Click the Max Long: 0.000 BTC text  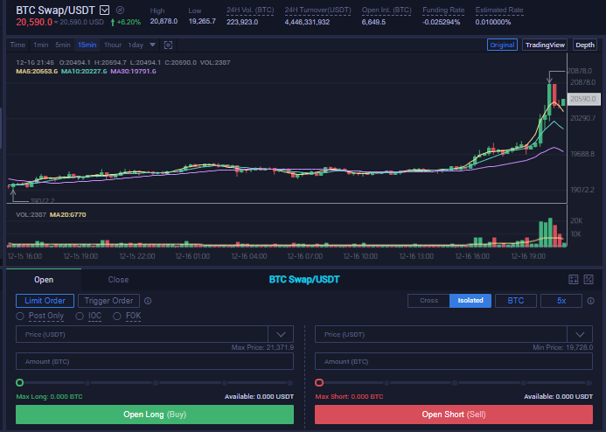[49, 396]
